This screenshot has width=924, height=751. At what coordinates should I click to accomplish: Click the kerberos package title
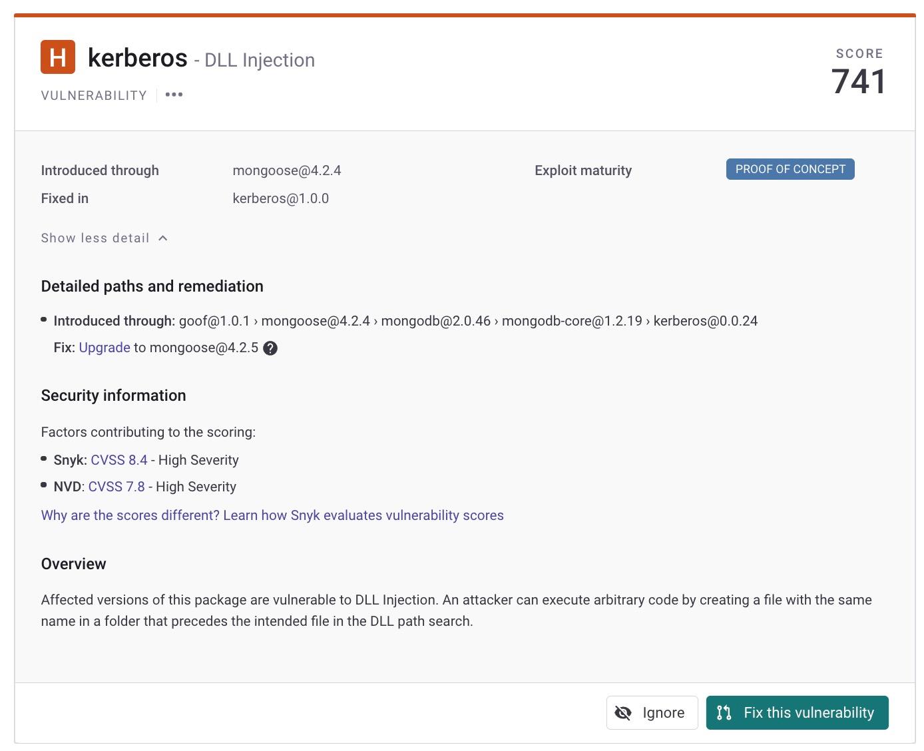[x=138, y=58]
